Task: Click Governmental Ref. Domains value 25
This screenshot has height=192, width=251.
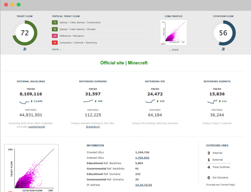Action: 137,179
